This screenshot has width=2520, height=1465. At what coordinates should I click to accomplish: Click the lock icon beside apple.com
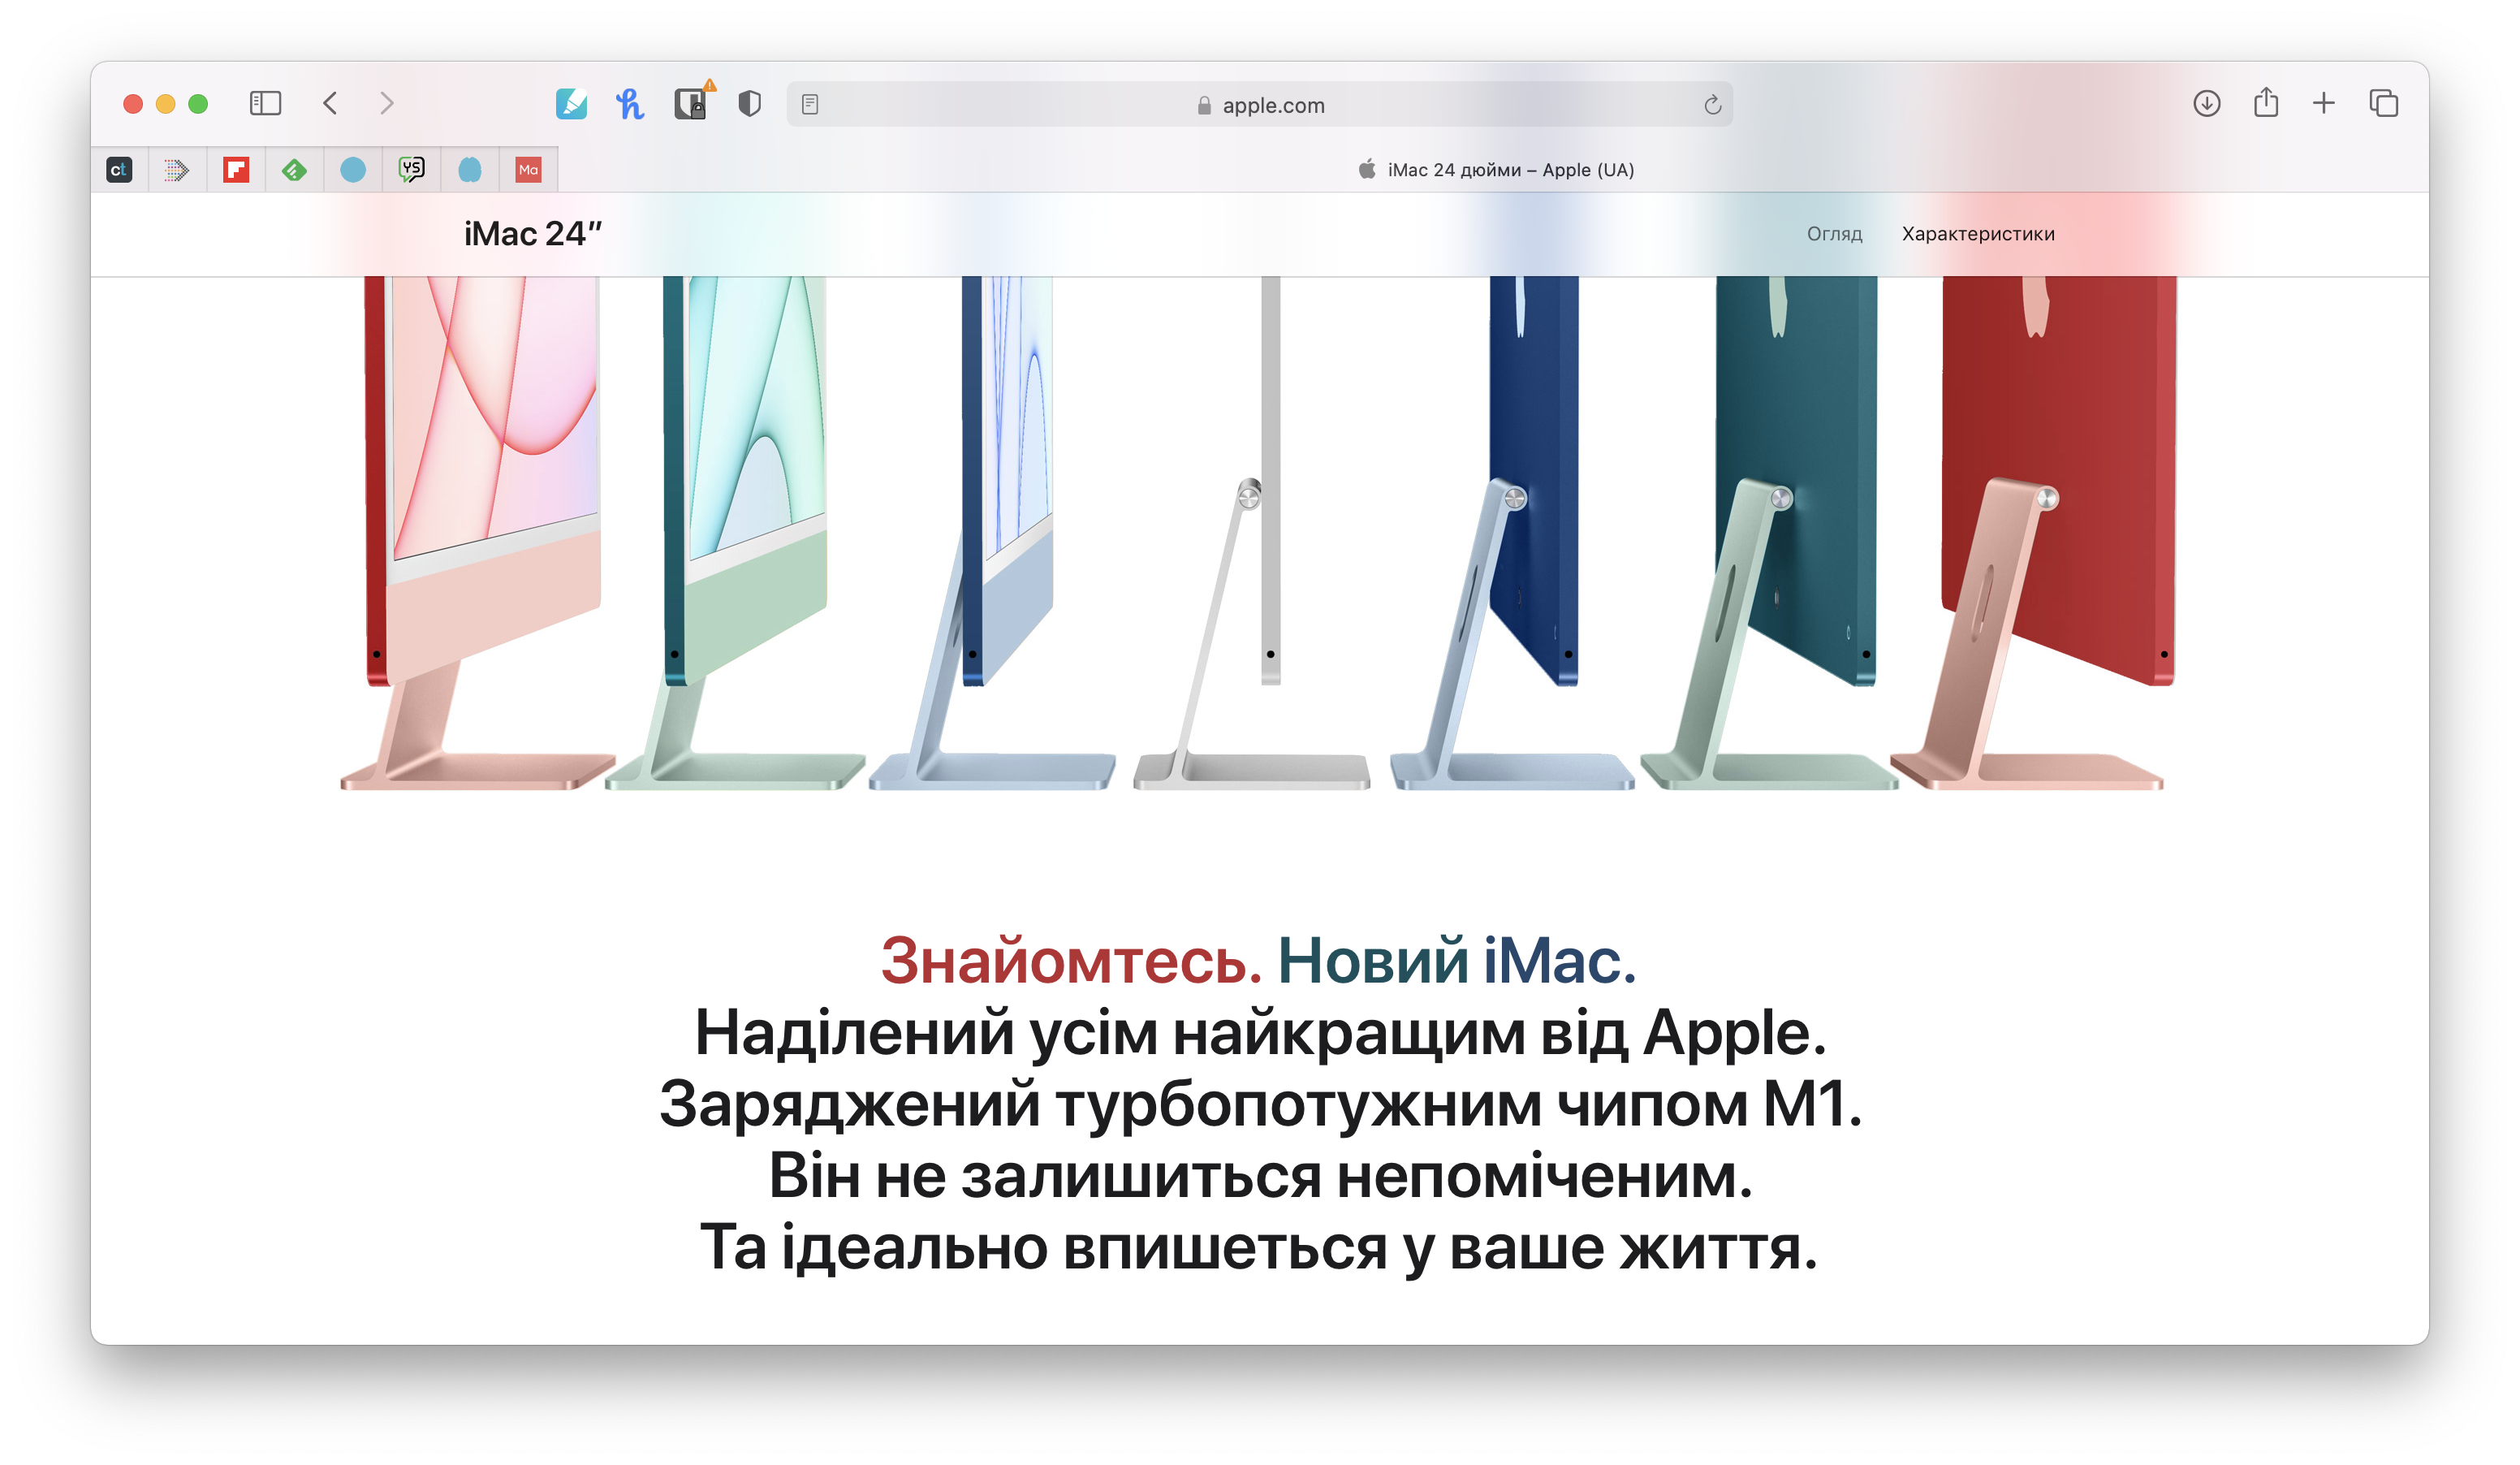click(x=1204, y=105)
